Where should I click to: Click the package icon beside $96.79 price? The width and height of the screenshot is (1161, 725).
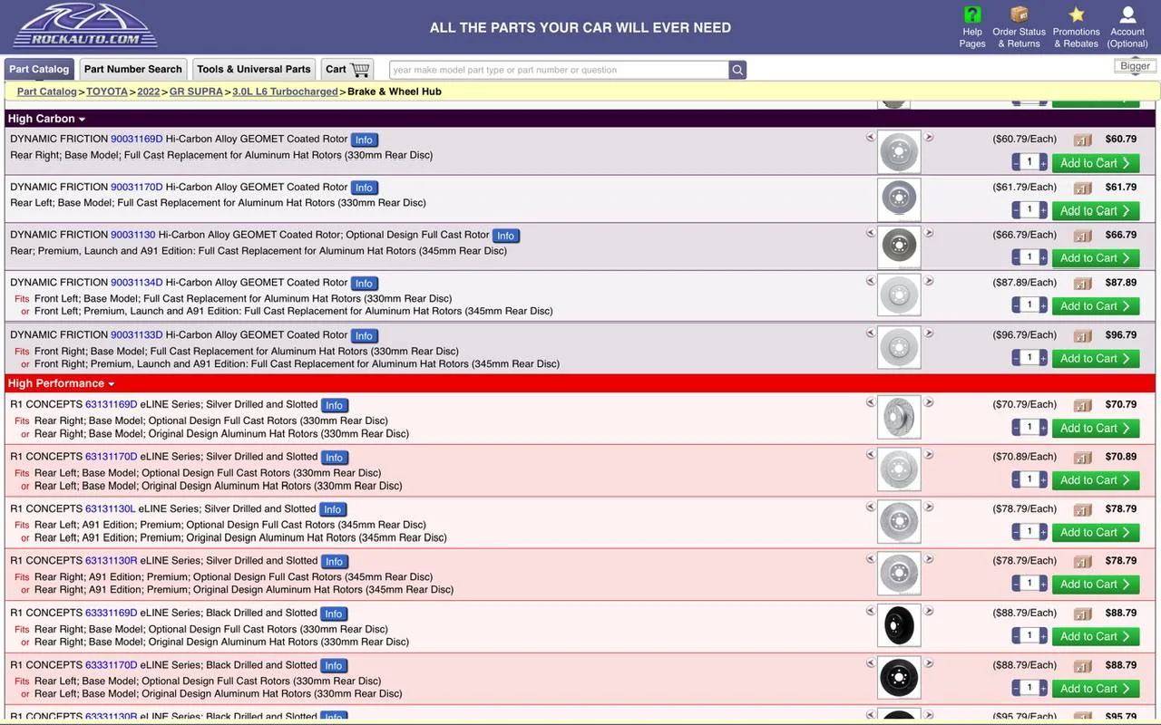click(x=1082, y=336)
